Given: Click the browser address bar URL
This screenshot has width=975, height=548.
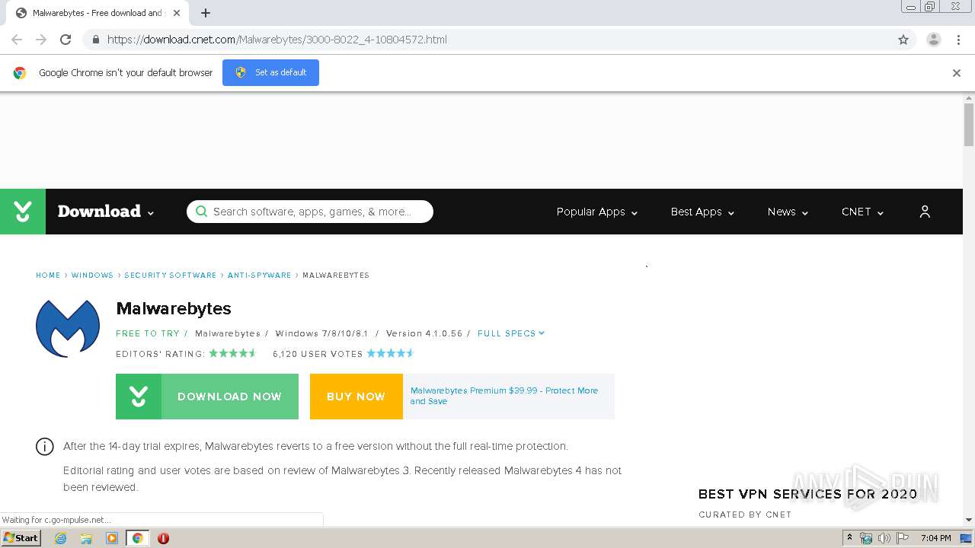Looking at the screenshot, I should (277, 40).
